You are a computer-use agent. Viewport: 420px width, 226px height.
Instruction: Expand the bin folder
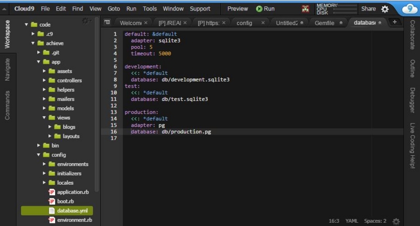(38, 145)
